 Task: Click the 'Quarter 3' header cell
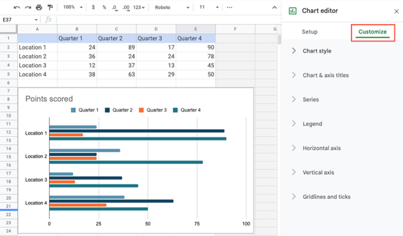click(156, 39)
